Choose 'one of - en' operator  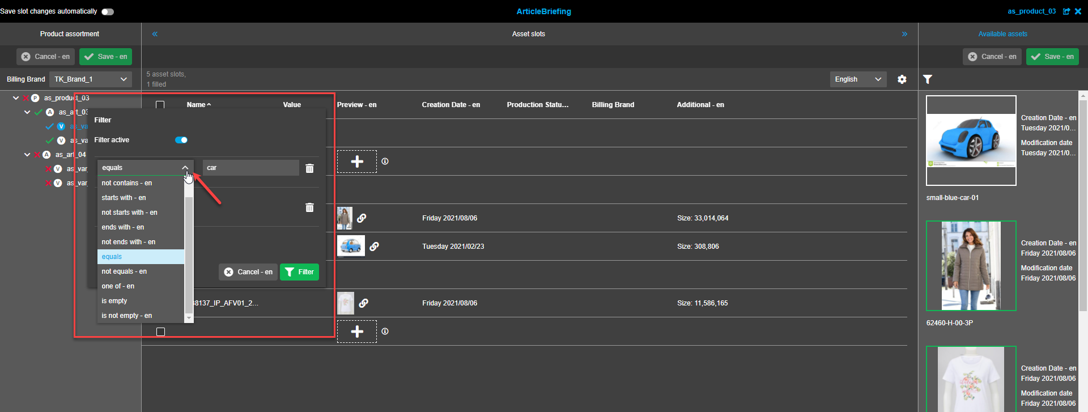tap(141, 286)
